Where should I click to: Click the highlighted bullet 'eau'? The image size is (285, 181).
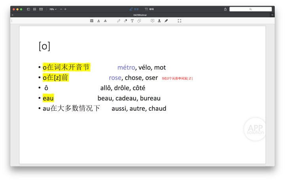pos(48,98)
